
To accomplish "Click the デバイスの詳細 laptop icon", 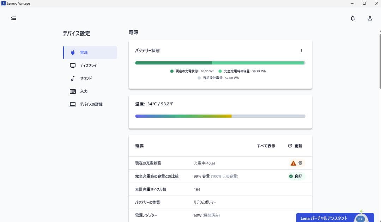I will pyautogui.click(x=73, y=104).
